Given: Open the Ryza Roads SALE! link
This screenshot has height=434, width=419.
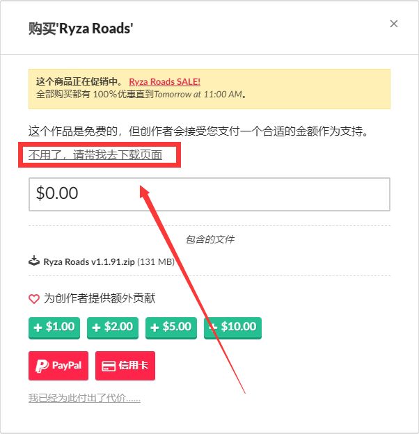Looking at the screenshot, I should (164, 82).
